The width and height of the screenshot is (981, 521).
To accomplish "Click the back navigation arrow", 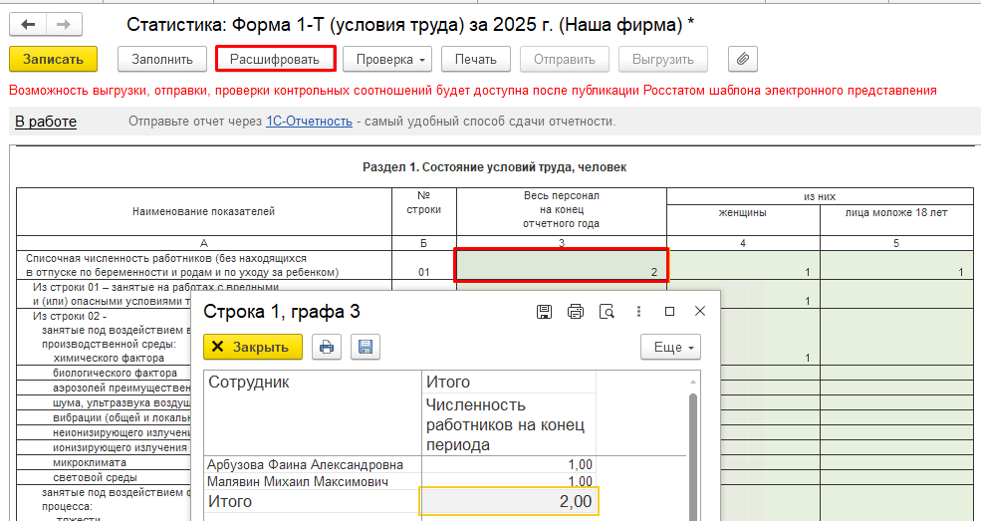I will (x=28, y=23).
